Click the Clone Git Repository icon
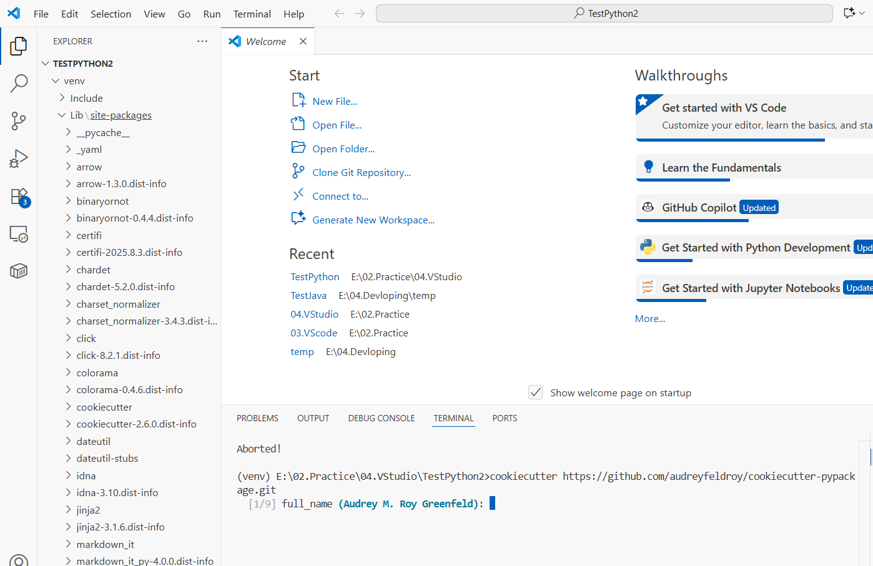 pos(298,171)
